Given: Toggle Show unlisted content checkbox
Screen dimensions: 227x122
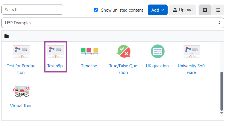Looking at the screenshot, I should click(96, 10).
